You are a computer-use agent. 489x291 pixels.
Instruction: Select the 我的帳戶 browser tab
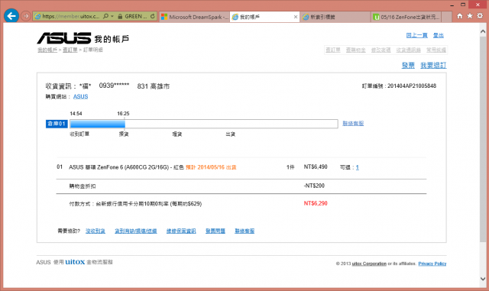264,17
